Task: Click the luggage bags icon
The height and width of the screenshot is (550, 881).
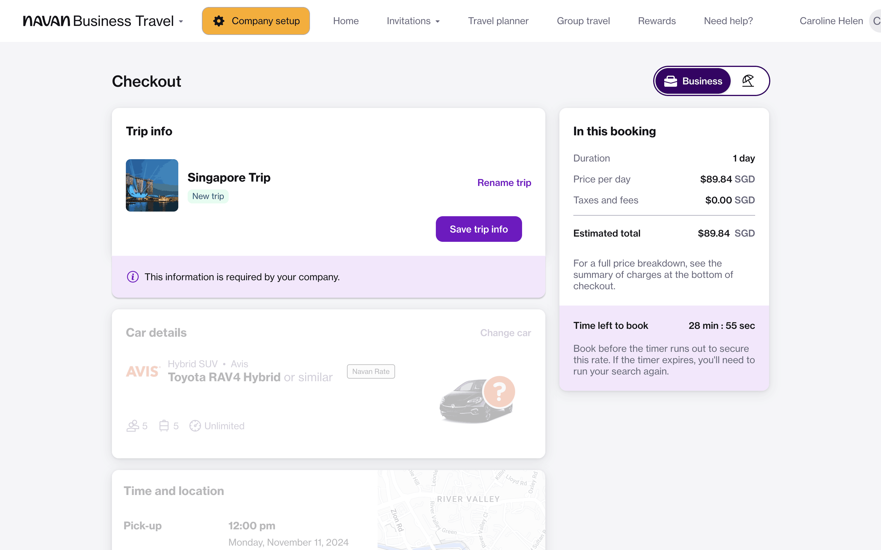Action: tap(164, 425)
